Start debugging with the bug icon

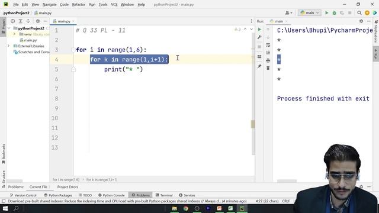tap(334, 13)
